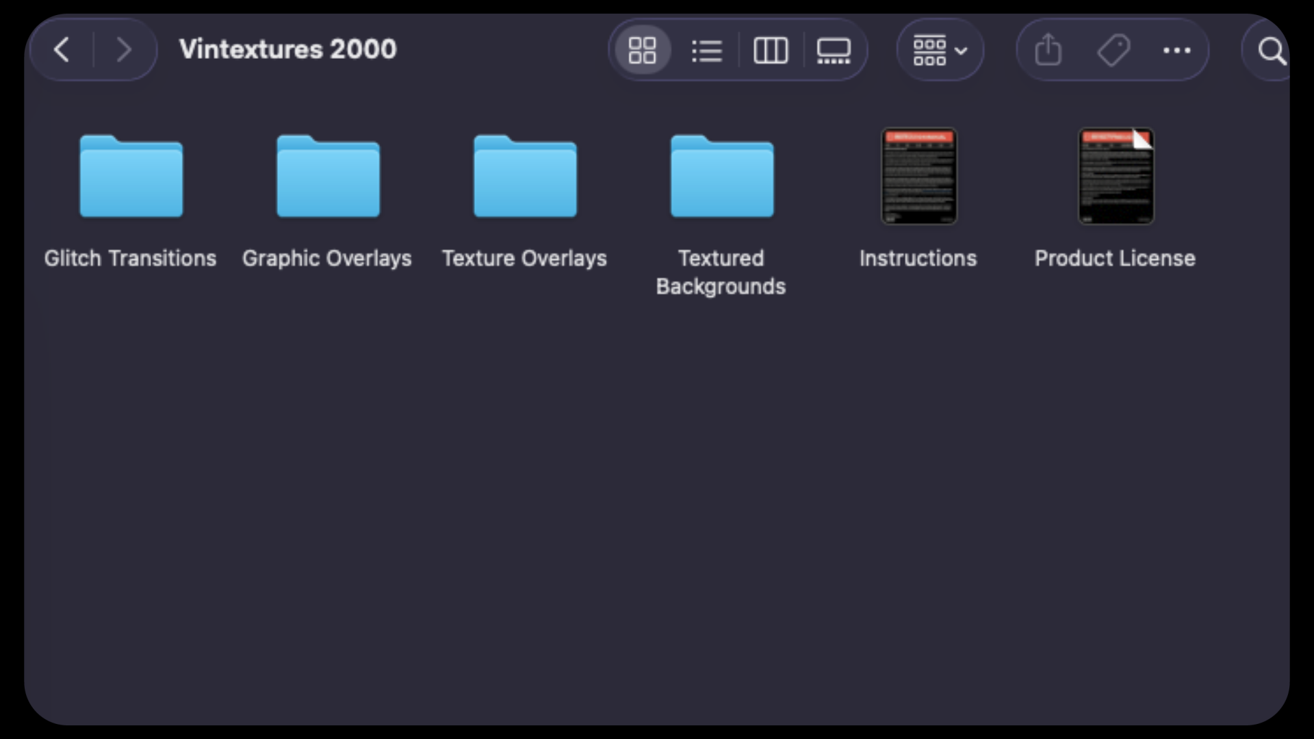Click the forward navigation arrow
1314x739 pixels.
(x=124, y=50)
